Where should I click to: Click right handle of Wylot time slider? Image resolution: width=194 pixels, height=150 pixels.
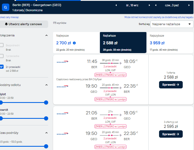pos(46,102)
